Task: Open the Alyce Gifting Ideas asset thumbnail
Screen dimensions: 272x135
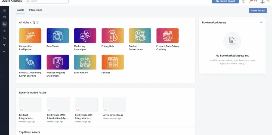Action: tap(115, 105)
